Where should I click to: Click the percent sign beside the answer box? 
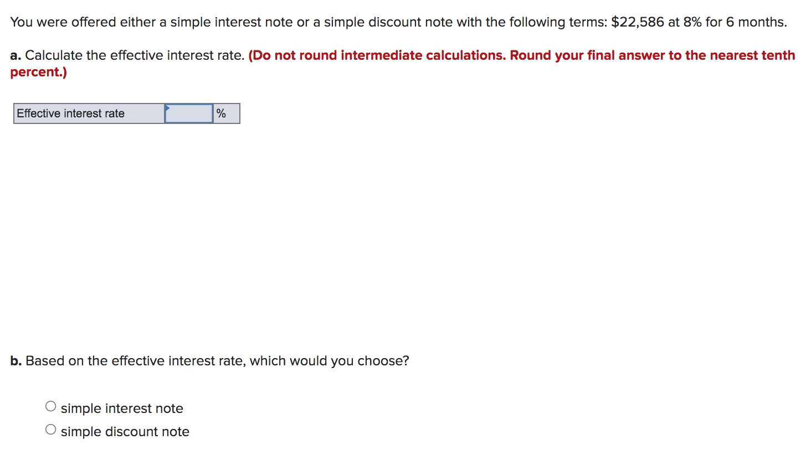pyautogui.click(x=222, y=113)
